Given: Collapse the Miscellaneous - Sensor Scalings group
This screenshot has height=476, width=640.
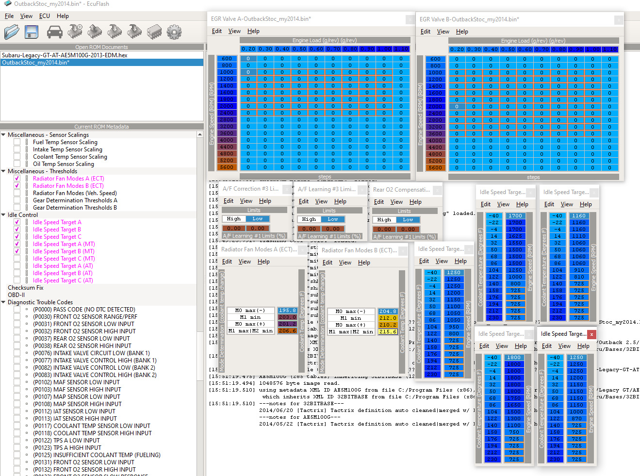Looking at the screenshot, I should click(3, 135).
